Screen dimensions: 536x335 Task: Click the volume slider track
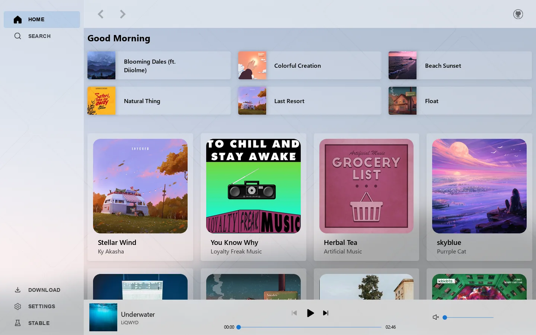click(x=469, y=318)
